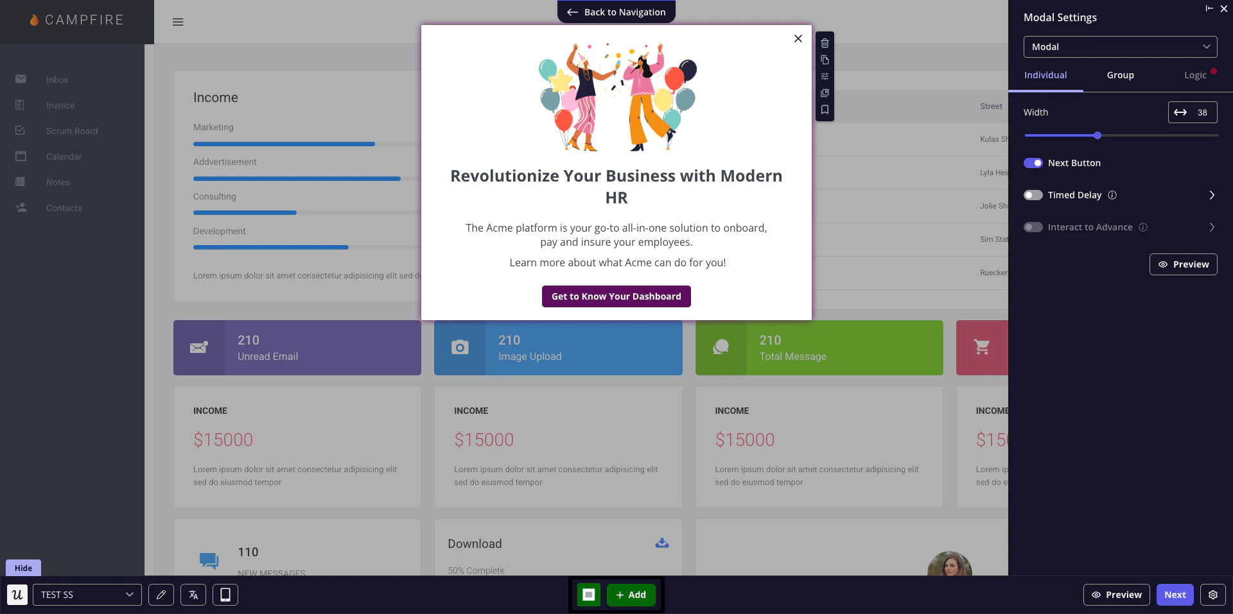This screenshot has height=614, width=1233.
Task: Toggle the Next Button switch off
Action: tap(1033, 163)
